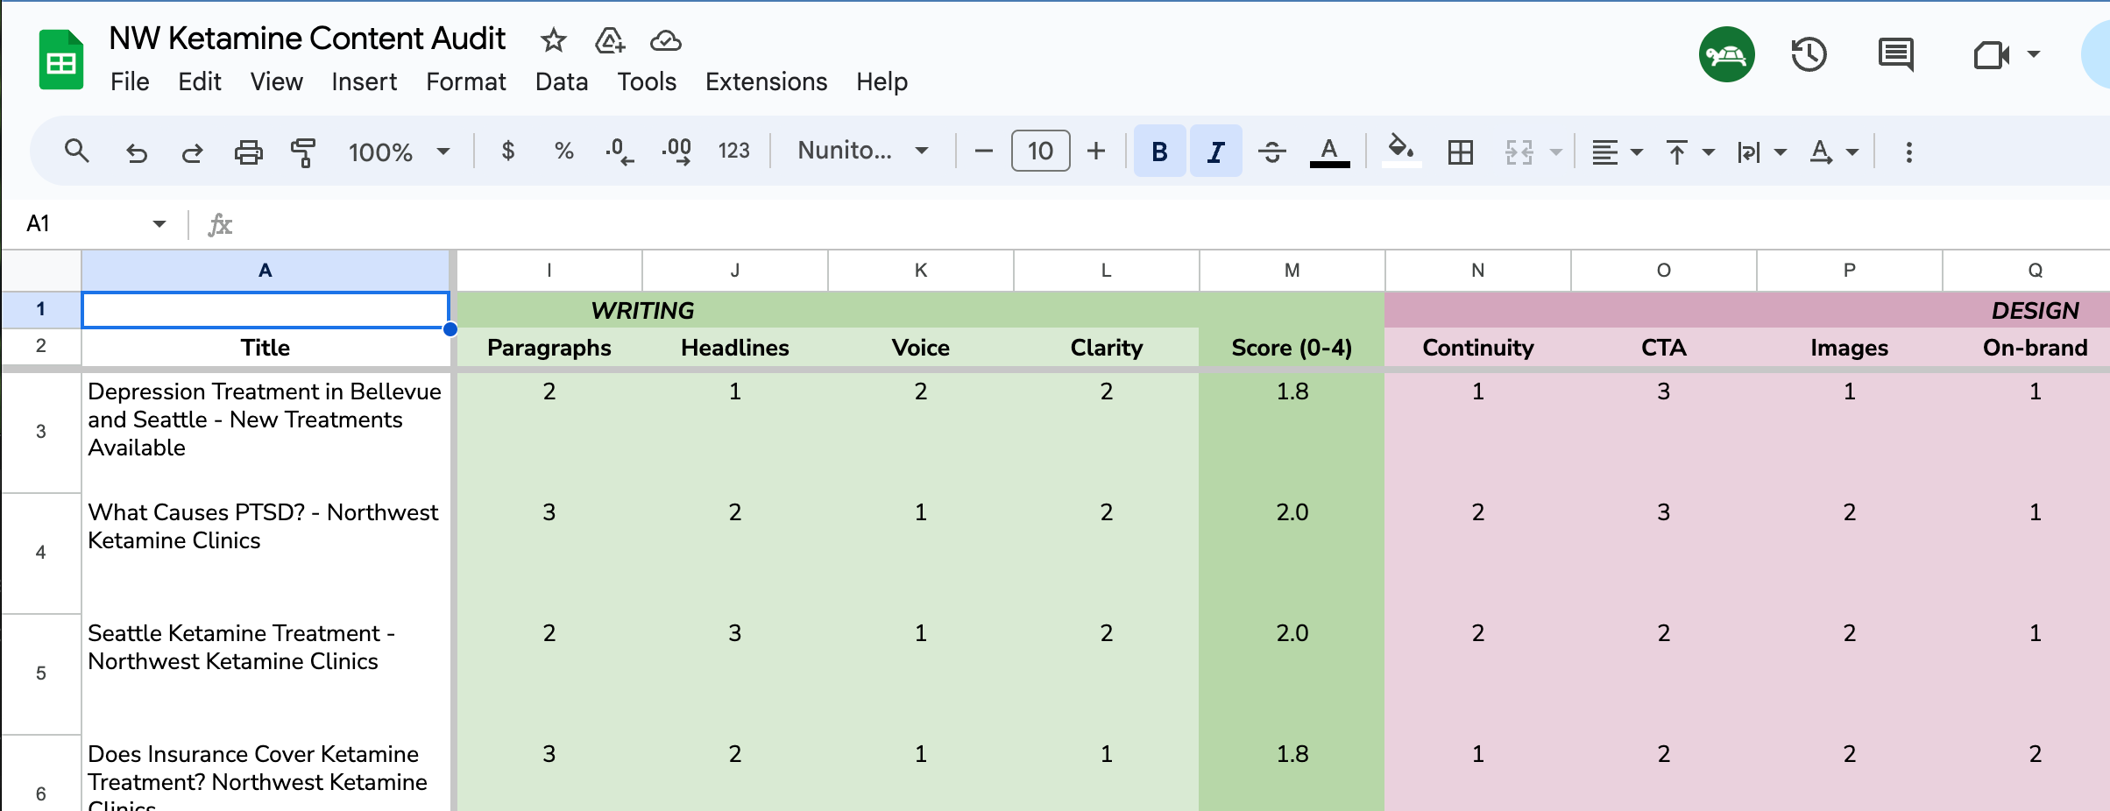
Task: Open version history clock icon
Action: 1809,55
